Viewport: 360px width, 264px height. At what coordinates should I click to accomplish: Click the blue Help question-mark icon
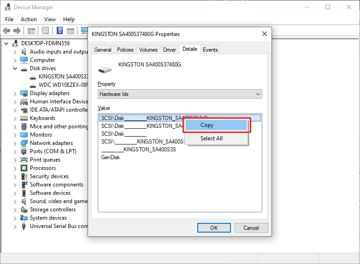pyautogui.click(x=60, y=30)
